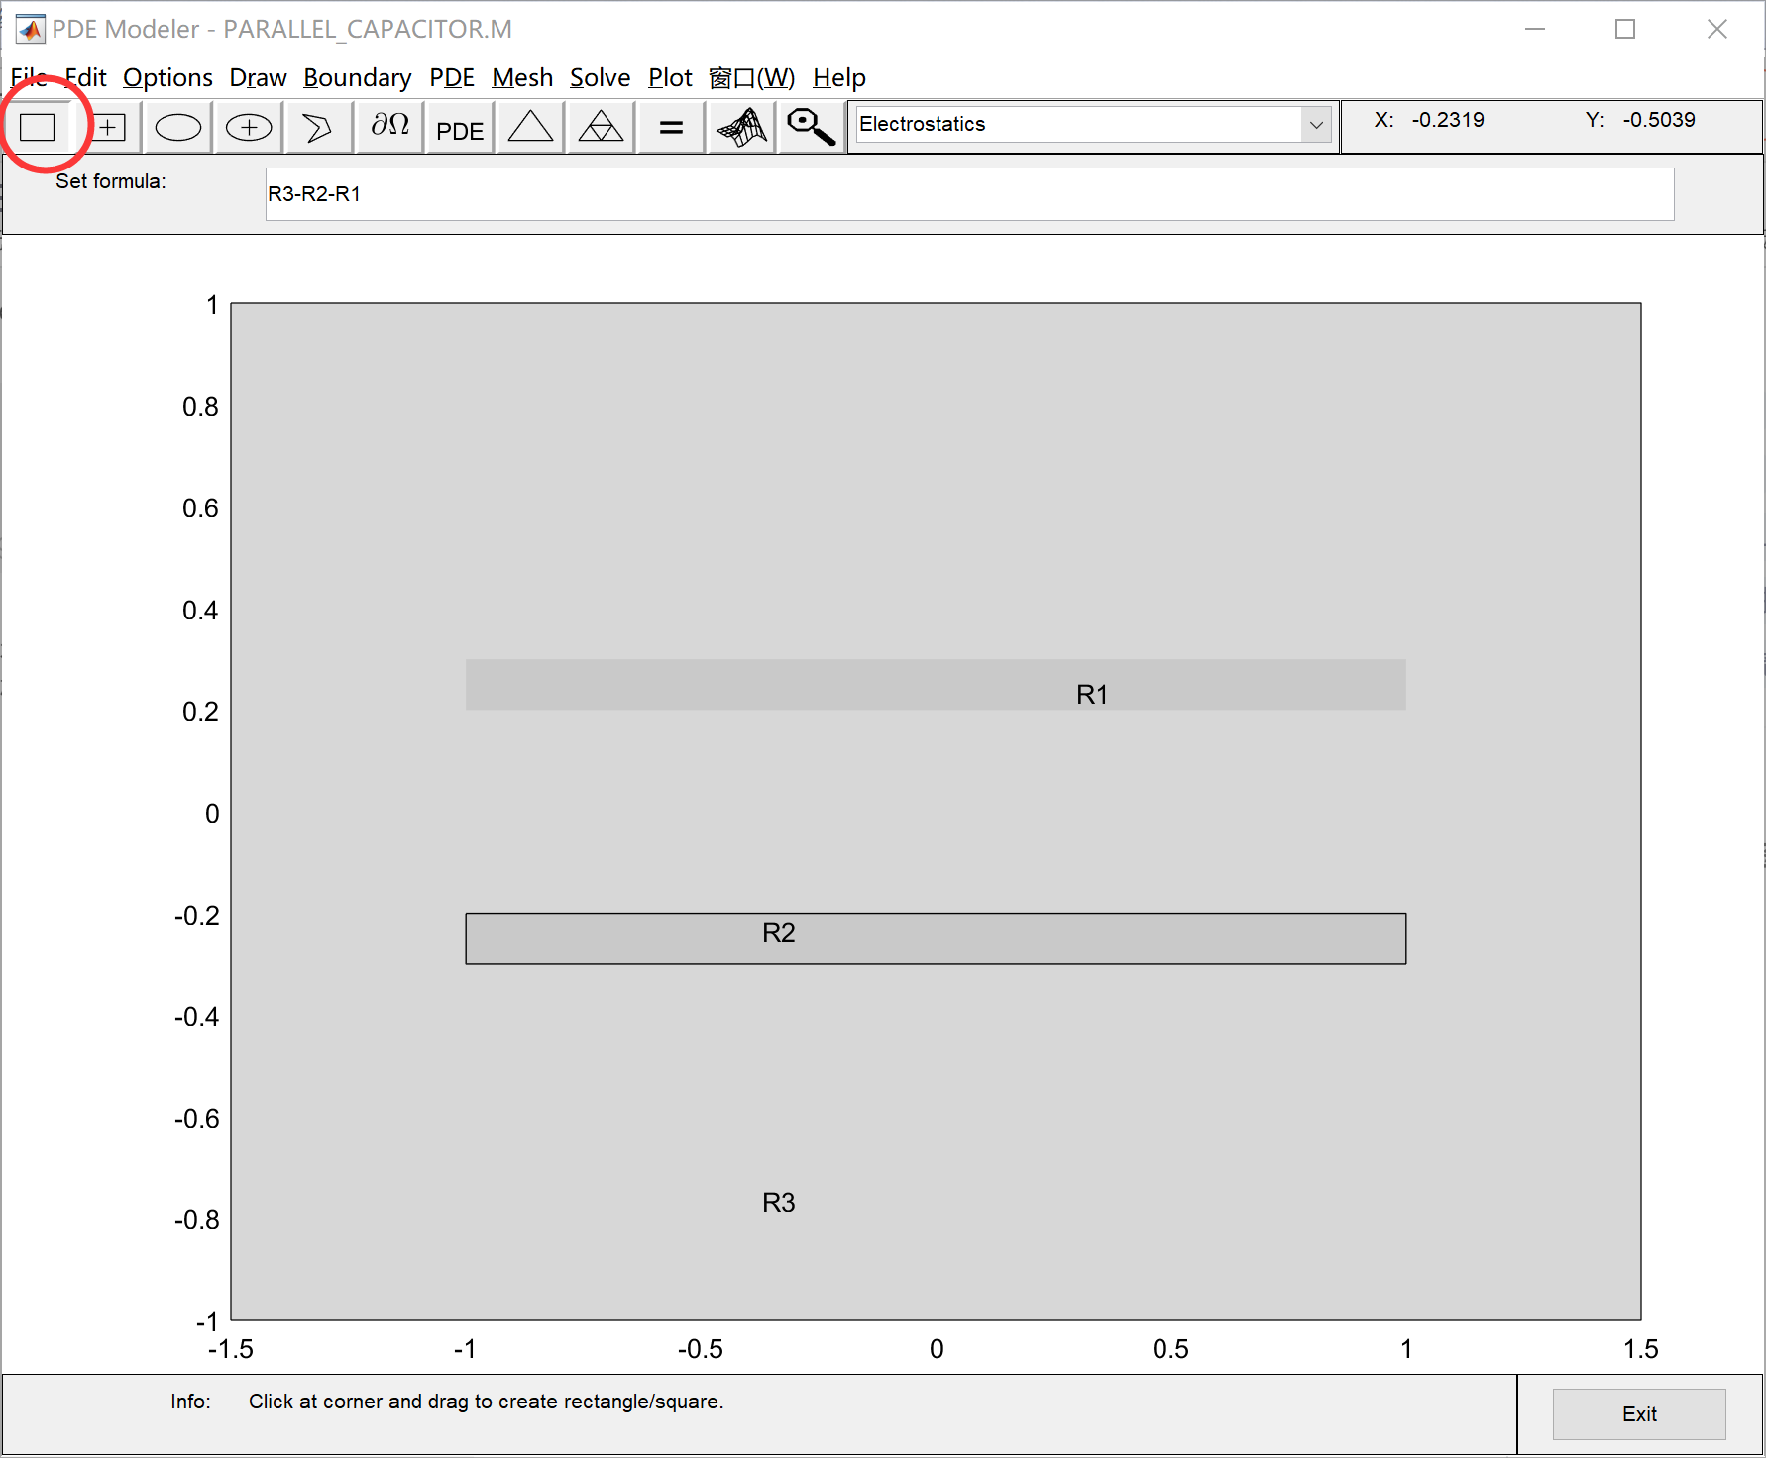This screenshot has height=1458, width=1766.
Task: Select the centered rectangle drawing tool
Action: 108,126
